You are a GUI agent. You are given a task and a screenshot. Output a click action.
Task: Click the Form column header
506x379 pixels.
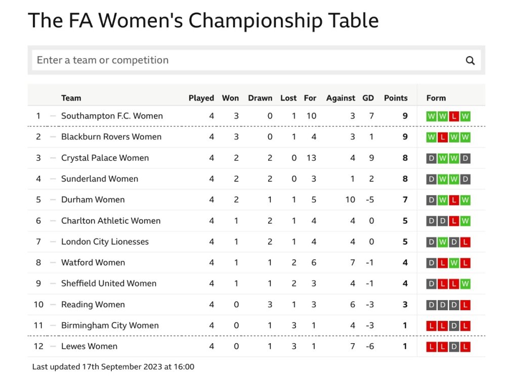tap(436, 98)
